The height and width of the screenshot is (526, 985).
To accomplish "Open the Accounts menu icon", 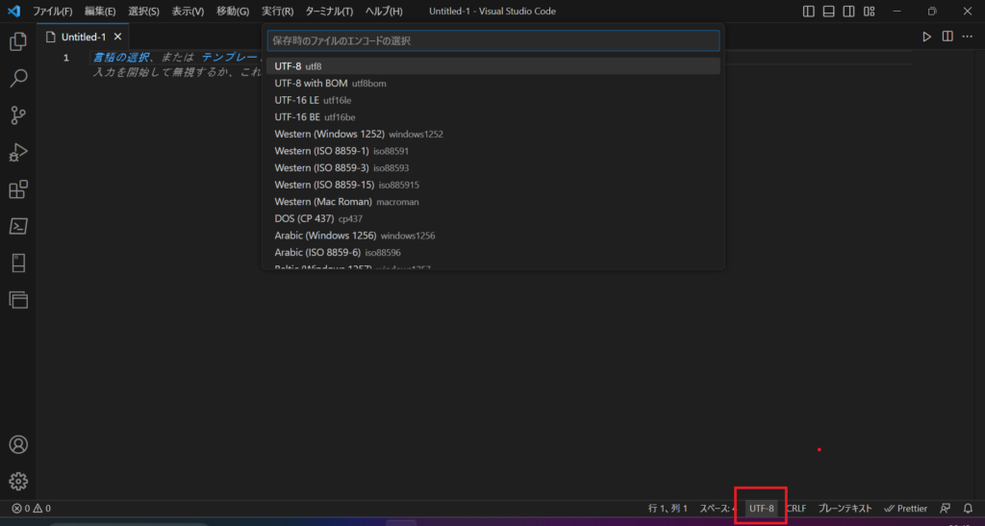I will click(x=18, y=444).
